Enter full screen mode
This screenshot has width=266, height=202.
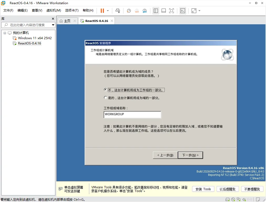[x=172, y=11]
